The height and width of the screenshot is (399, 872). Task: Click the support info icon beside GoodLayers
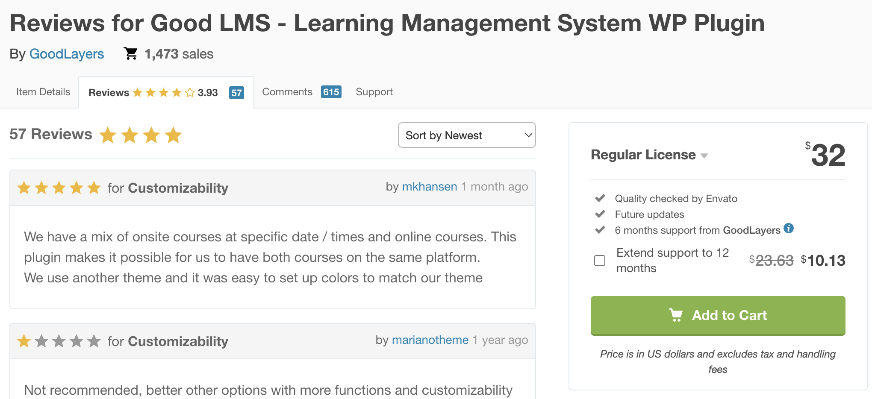click(x=789, y=228)
